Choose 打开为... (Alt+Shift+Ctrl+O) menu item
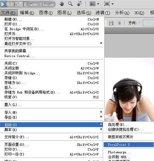Viewport: 154px width, 161px height. pyautogui.click(x=52, y=34)
